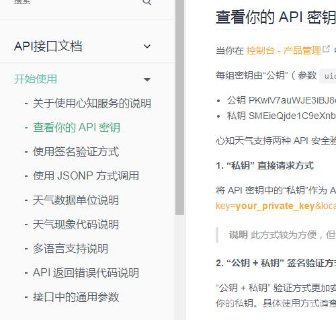
Task: Follow the 控制台 - 产品管理 link
Action: coord(284,50)
